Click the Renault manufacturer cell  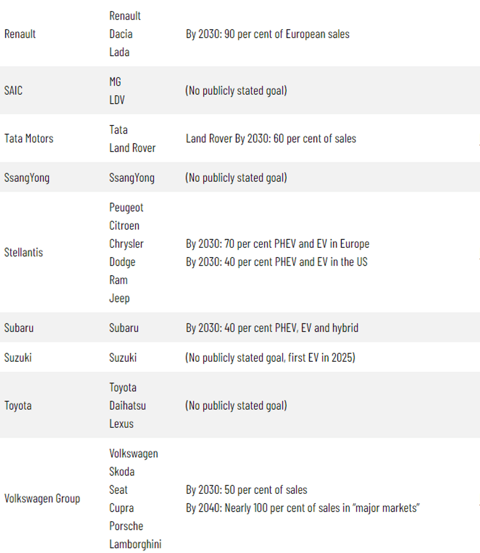[20, 34]
